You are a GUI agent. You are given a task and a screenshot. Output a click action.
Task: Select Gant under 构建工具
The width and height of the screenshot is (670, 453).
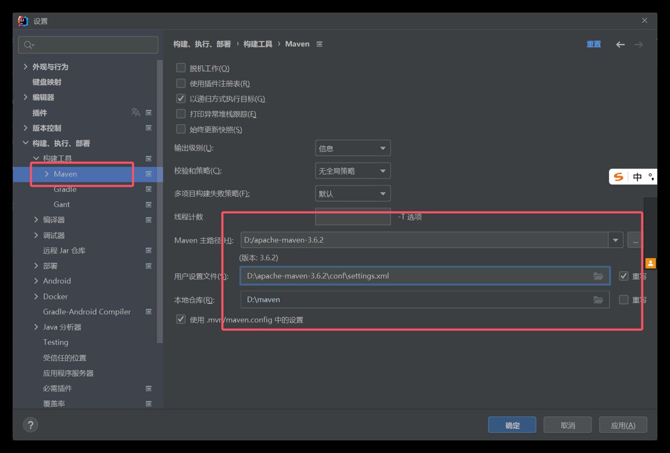tap(61, 204)
